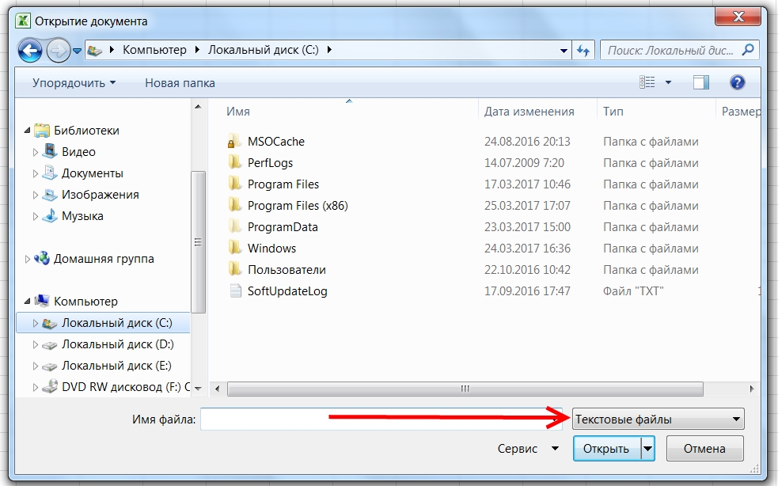This screenshot has height=486, width=778.
Task: Click the change view icon
Action: (x=648, y=82)
